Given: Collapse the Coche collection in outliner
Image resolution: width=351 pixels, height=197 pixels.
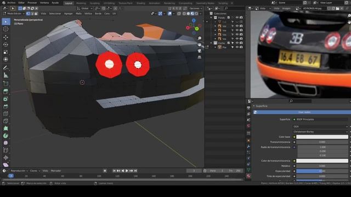Looking at the screenshot, I should pyautogui.click(x=211, y=43).
